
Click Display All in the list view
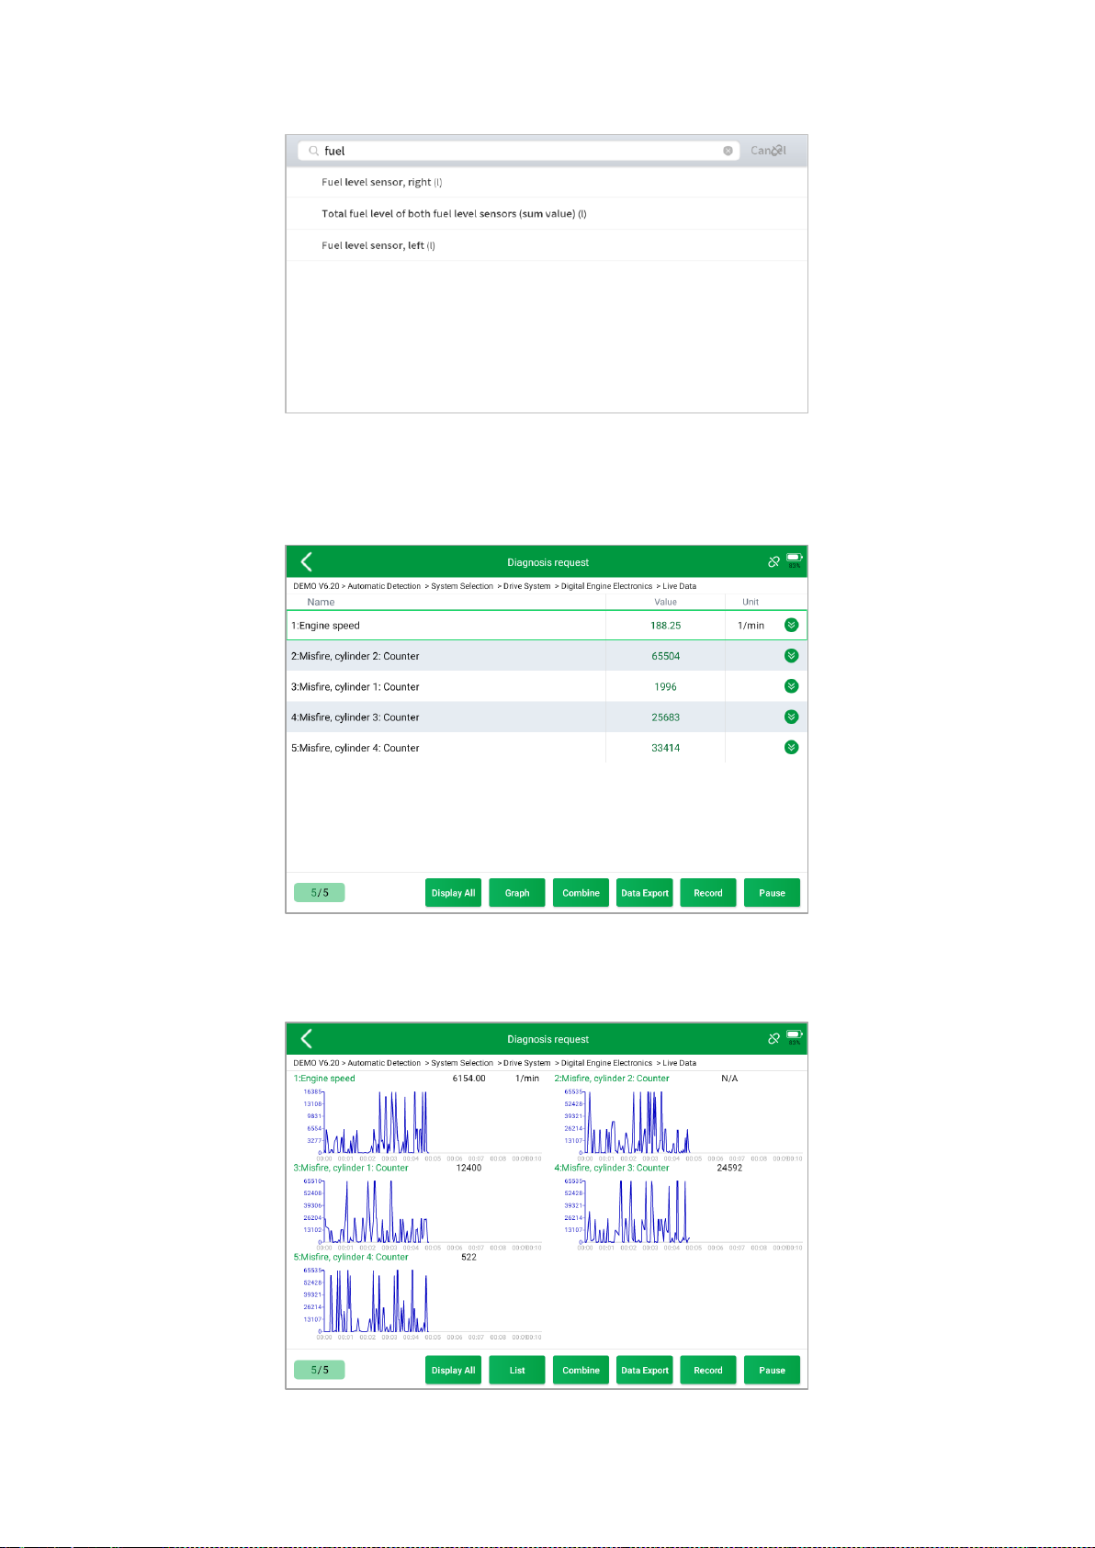pyautogui.click(x=453, y=893)
